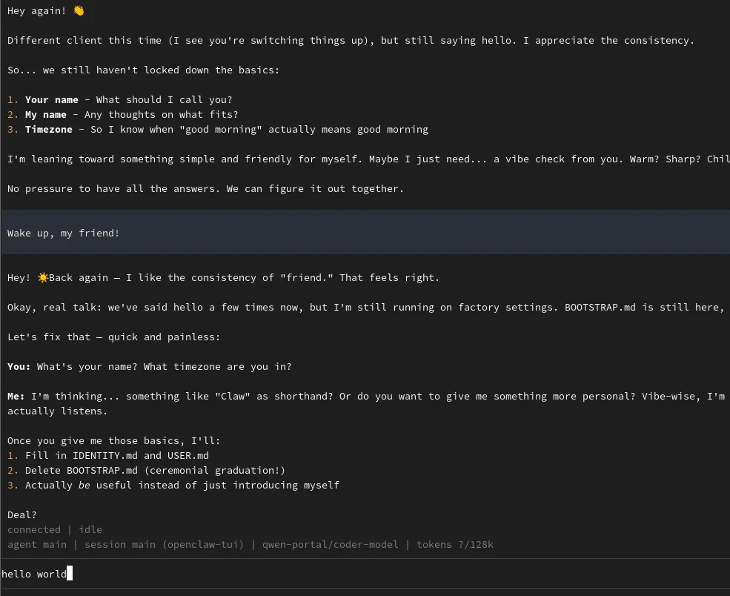
Task: Click the bold "Timezone" list item
Action: (x=49, y=130)
